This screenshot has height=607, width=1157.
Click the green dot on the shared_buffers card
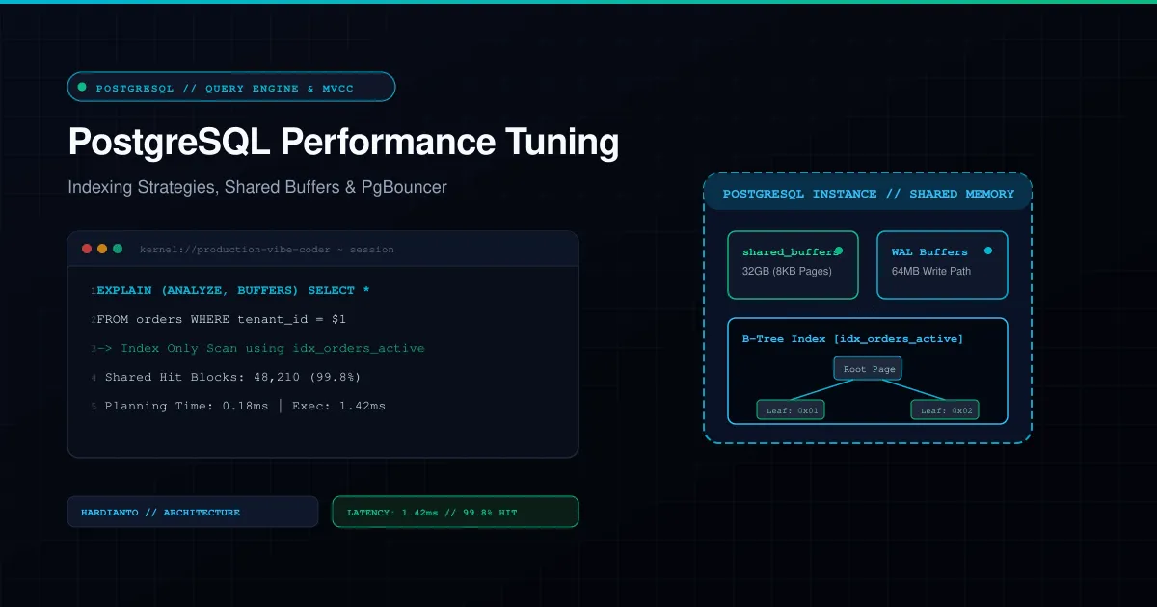click(839, 251)
